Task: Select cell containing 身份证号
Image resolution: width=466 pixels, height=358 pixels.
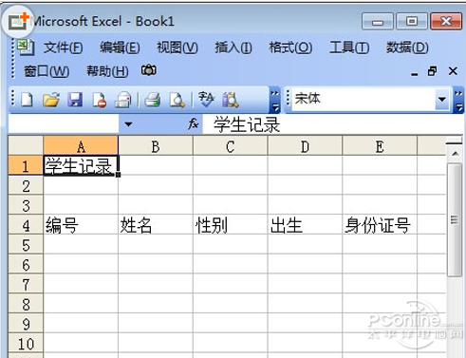Action: click(x=380, y=225)
